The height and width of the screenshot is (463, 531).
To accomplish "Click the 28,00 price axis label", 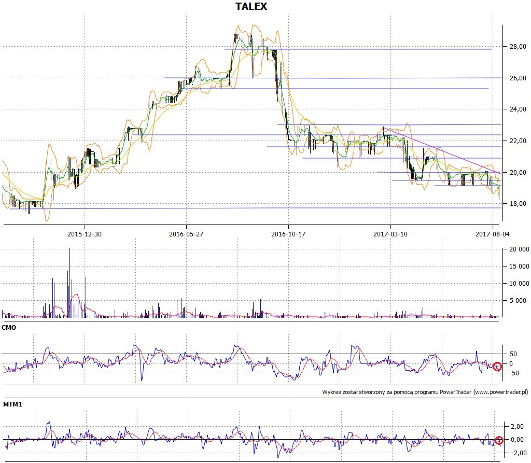I will point(518,46).
